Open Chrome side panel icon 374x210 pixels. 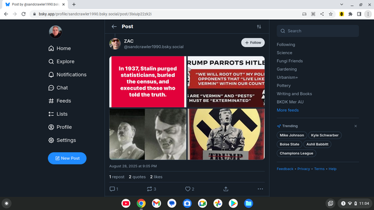pyautogui.click(x=359, y=14)
